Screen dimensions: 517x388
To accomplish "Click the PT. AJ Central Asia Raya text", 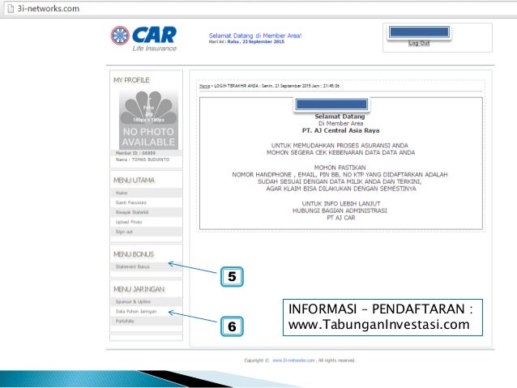I will pos(340,130).
